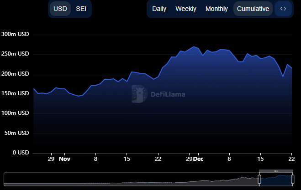Click the 250m USD axis label
The height and width of the screenshot is (190, 301).
click(15, 54)
